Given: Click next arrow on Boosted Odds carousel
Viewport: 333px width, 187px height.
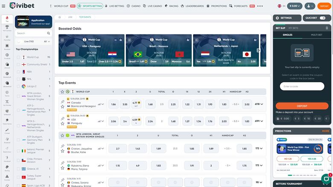Looking at the screenshot, I should tap(258, 50).
